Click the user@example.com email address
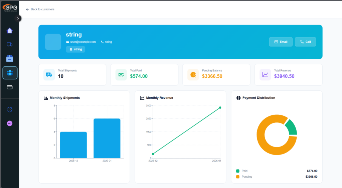Viewport: 342px width, 188px height. tap(83, 42)
